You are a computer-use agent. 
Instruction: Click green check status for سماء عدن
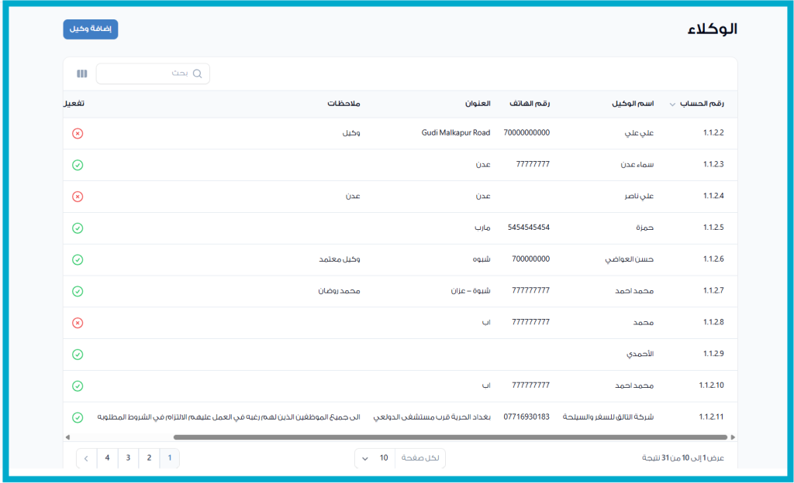pos(78,165)
